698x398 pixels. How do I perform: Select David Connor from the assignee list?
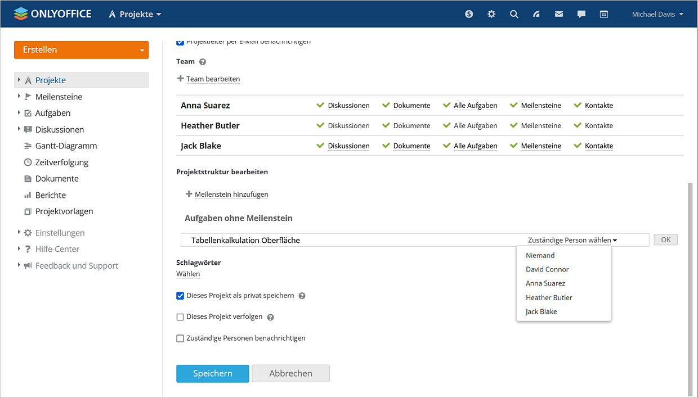click(x=563, y=269)
